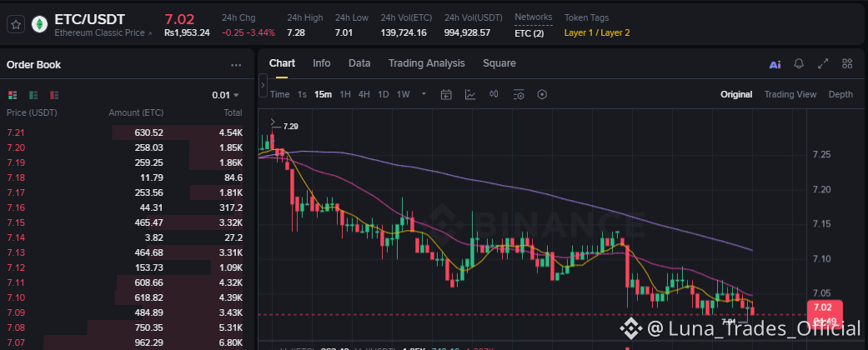Open more time intervals dropdown arrow
The width and height of the screenshot is (868, 350).
(x=424, y=94)
